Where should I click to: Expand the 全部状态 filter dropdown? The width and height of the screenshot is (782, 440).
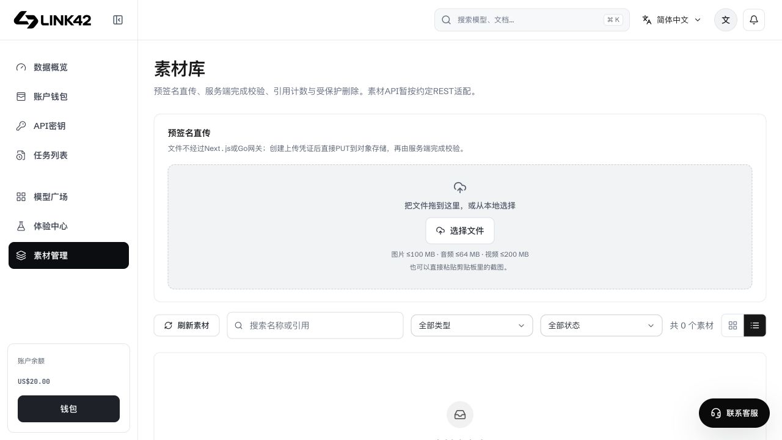601,325
